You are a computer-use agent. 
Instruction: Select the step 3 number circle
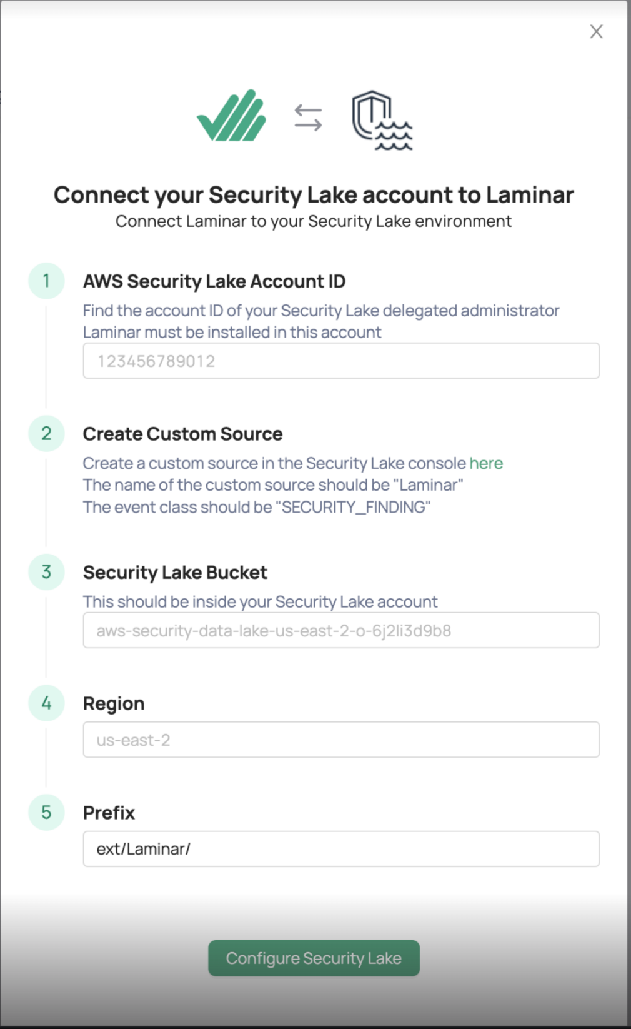[46, 572]
